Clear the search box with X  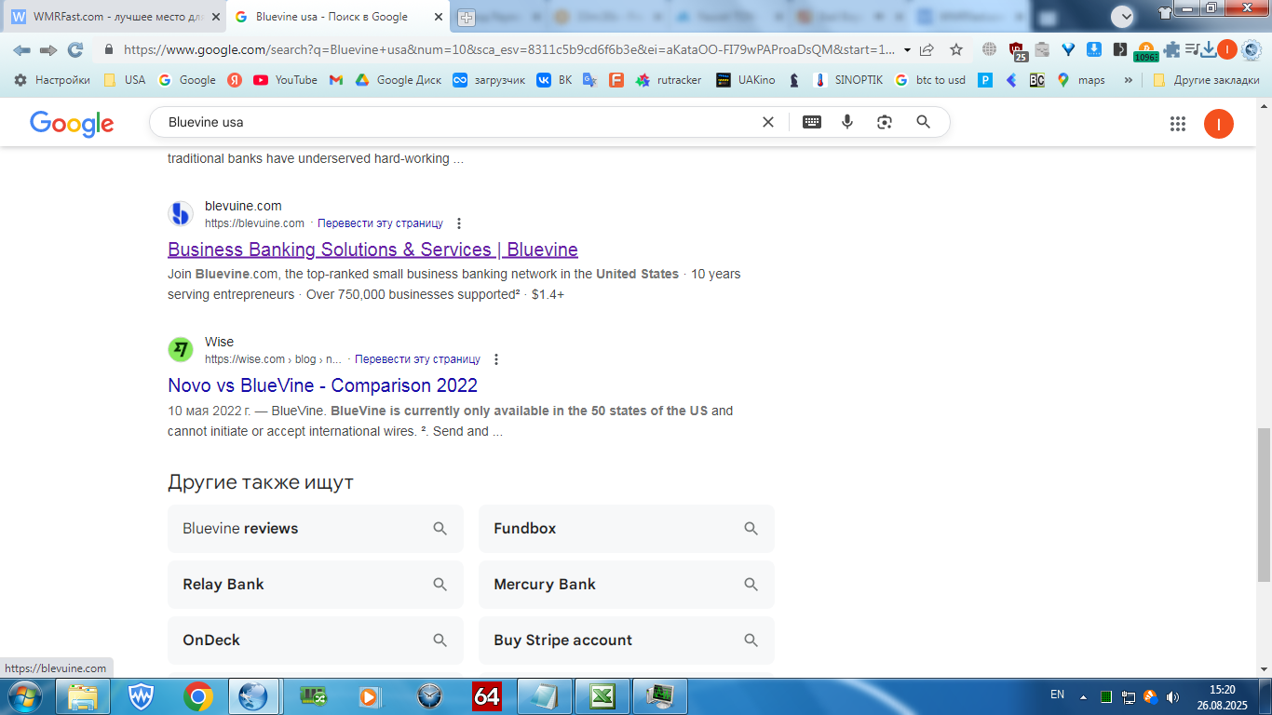coord(768,122)
